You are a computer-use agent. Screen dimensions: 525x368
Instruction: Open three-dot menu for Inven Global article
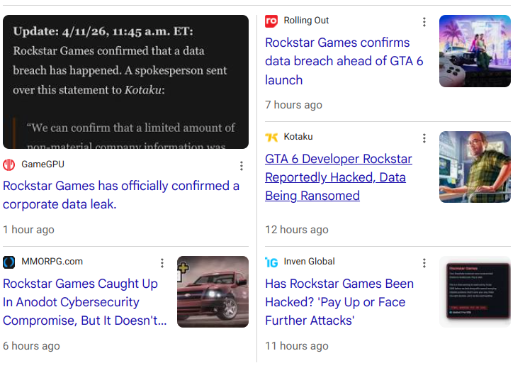[424, 263]
